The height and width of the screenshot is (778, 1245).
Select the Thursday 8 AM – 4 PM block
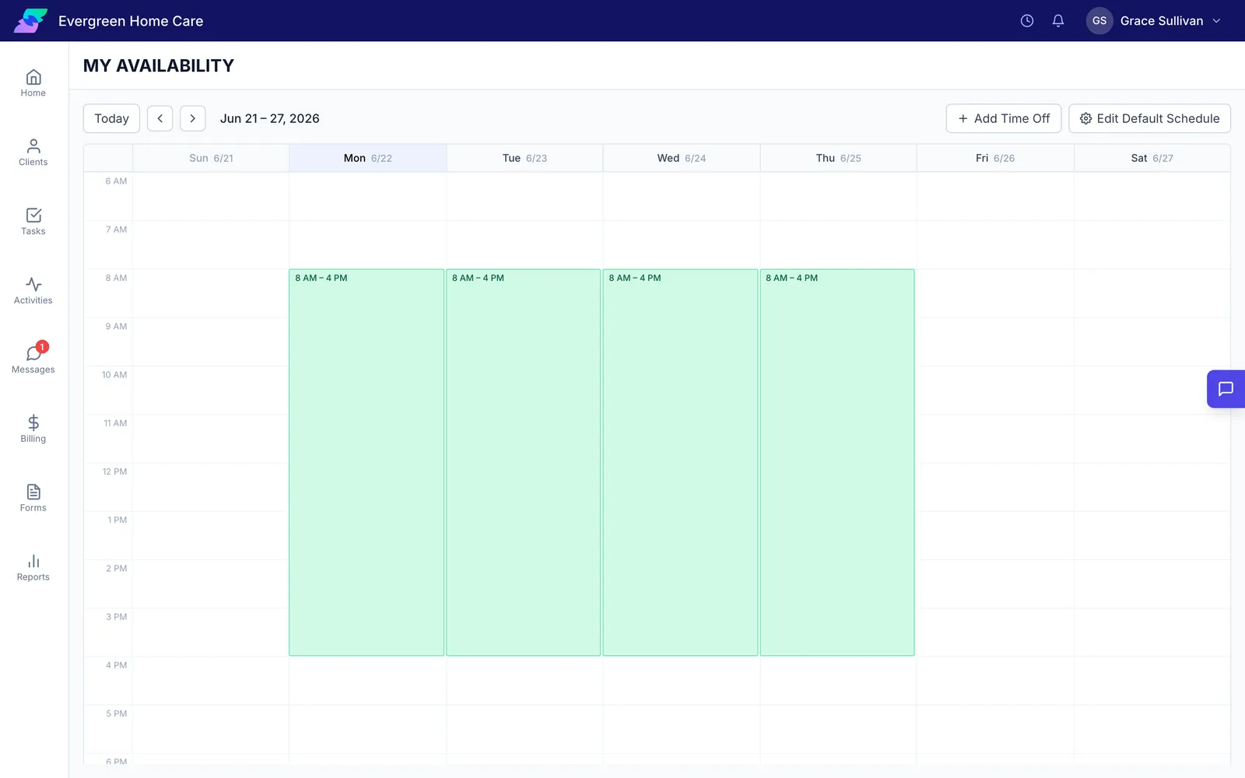(x=837, y=463)
